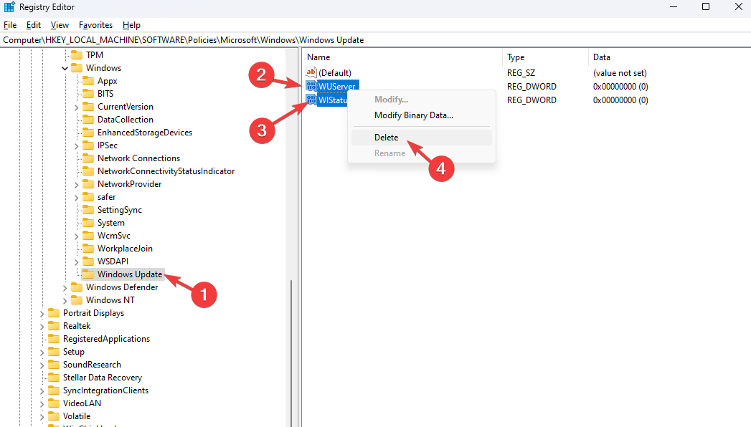Click the CurrentVersion folder icon
The height and width of the screenshot is (427, 751).
(88, 107)
